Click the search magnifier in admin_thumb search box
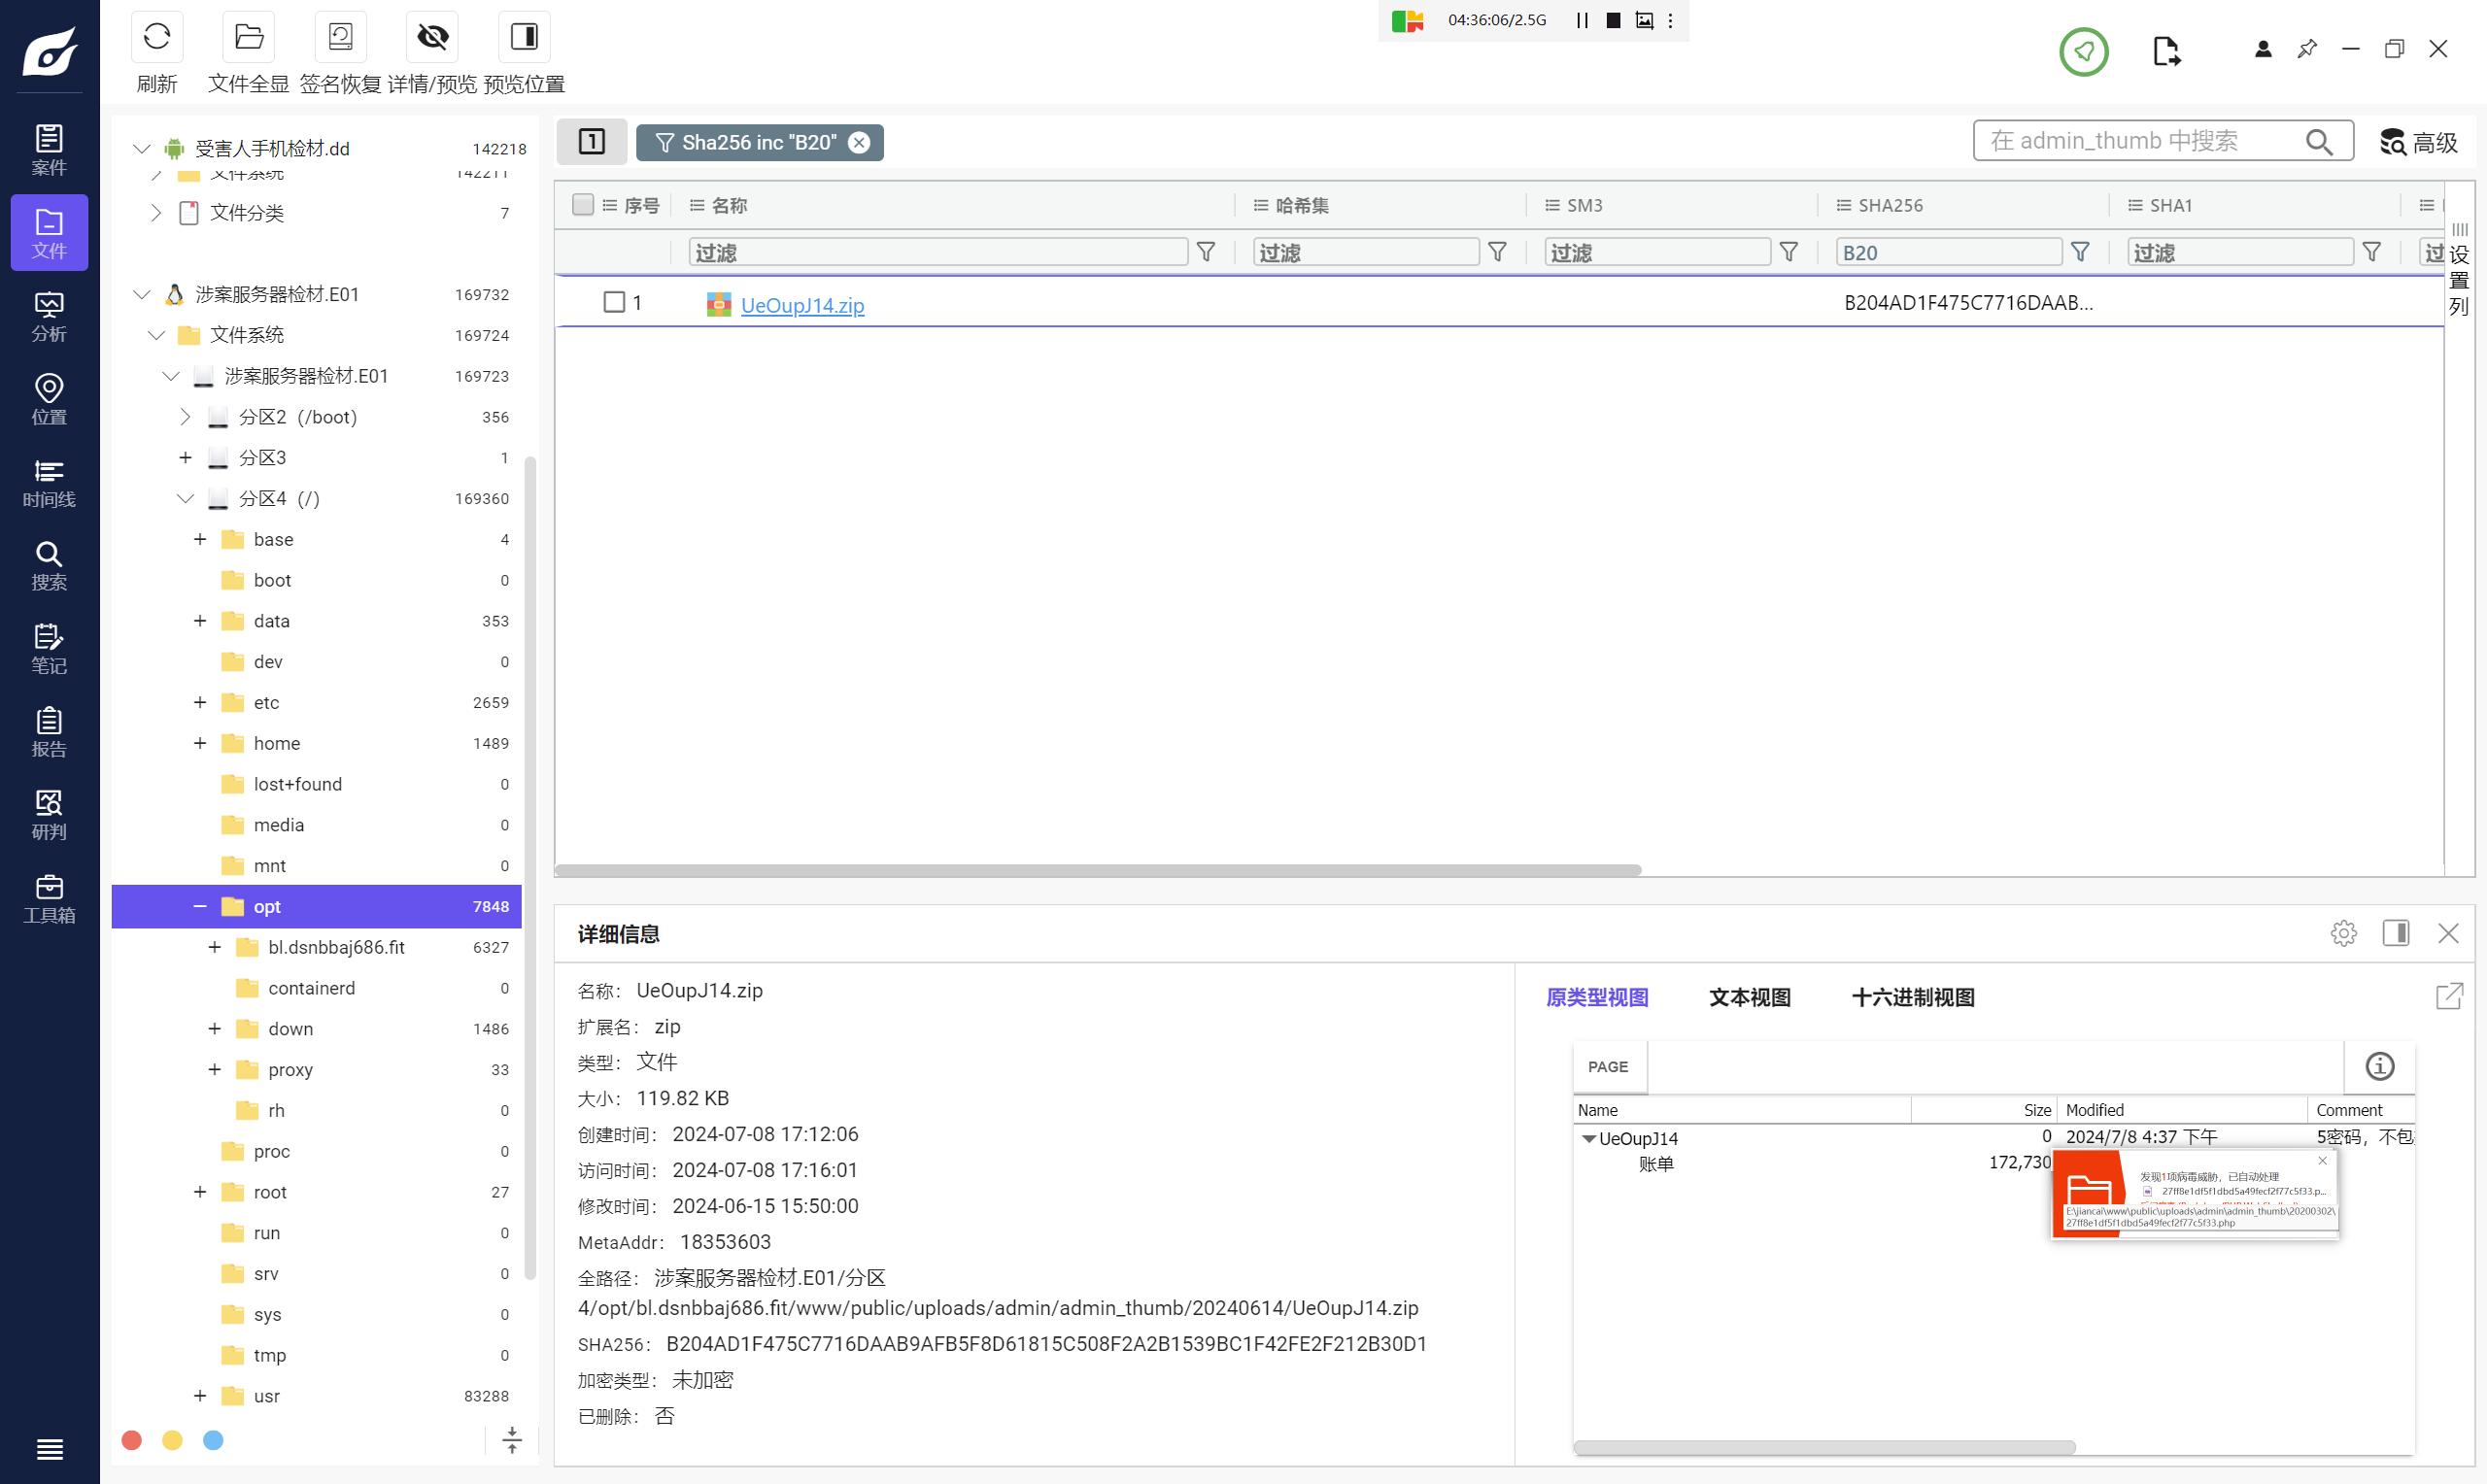The image size is (2487, 1484). coord(2319,142)
